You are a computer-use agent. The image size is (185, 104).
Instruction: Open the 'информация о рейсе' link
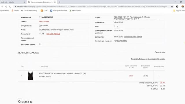pyautogui.click(x=133, y=37)
